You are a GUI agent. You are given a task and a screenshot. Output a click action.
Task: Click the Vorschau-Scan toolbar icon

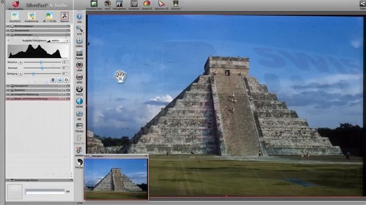coord(94,4)
